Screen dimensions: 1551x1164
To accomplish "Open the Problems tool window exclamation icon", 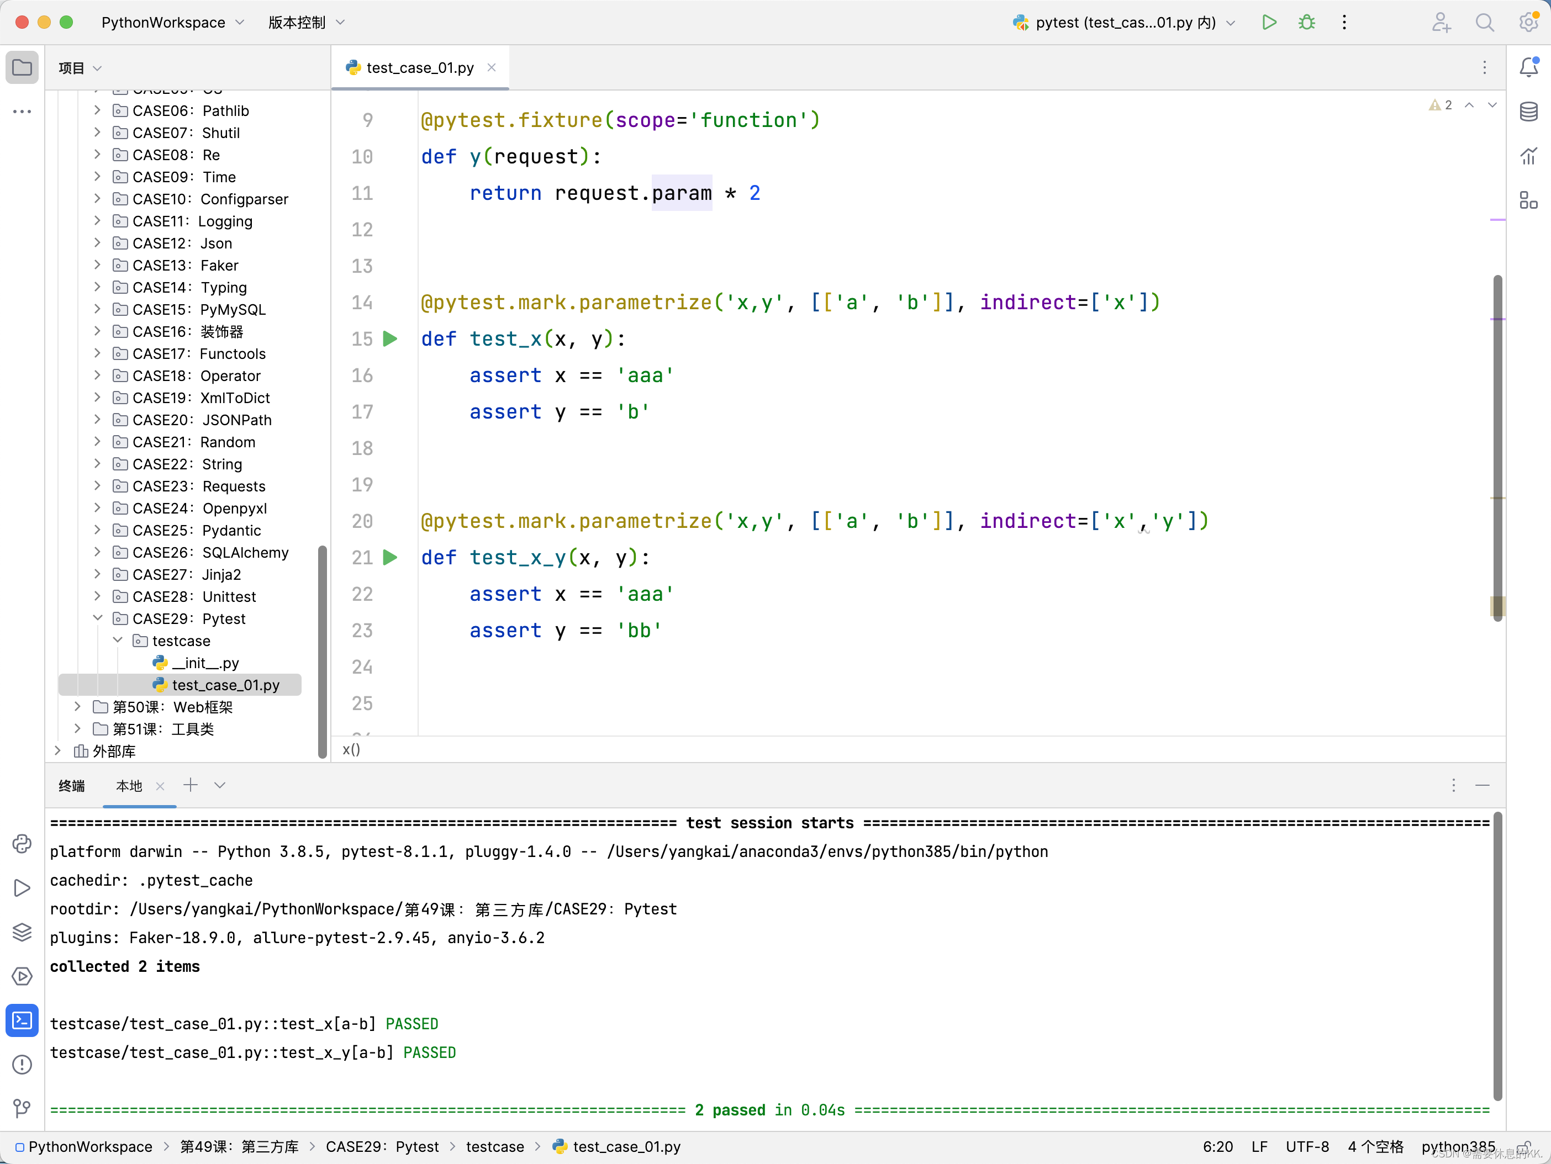I will [x=22, y=1065].
